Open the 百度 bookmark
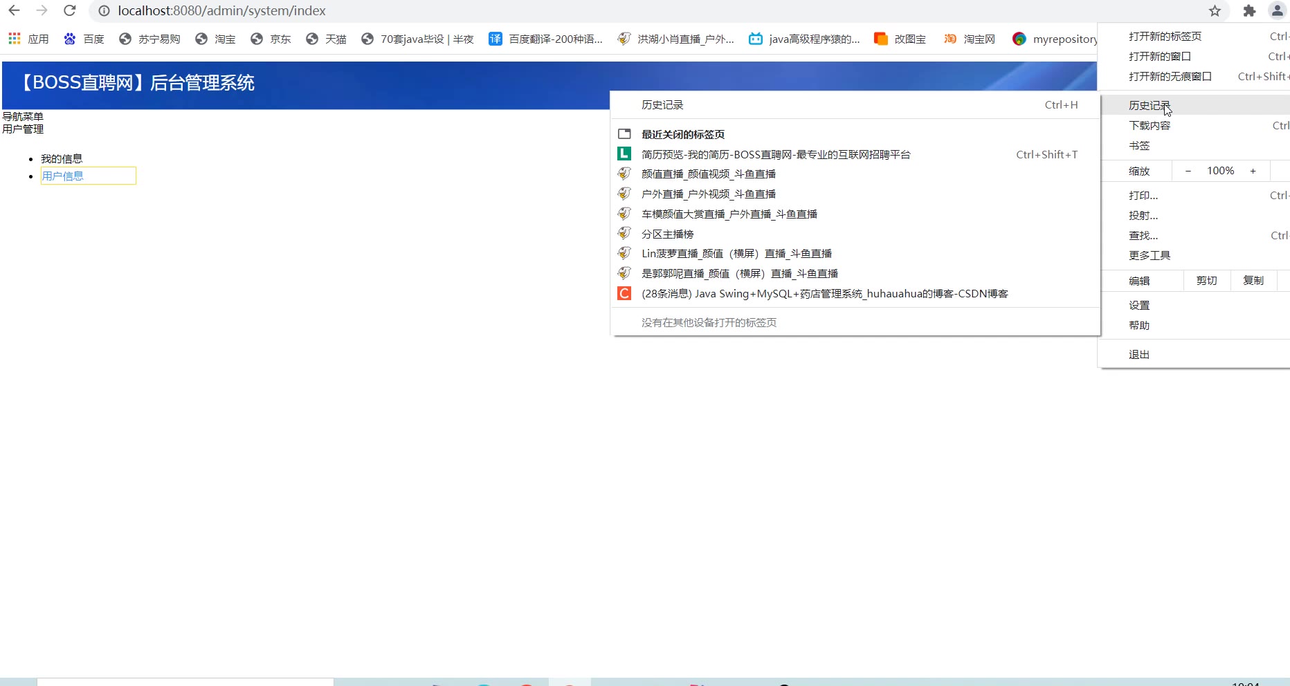Viewport: 1290px width, 686px height. pyautogui.click(x=84, y=39)
